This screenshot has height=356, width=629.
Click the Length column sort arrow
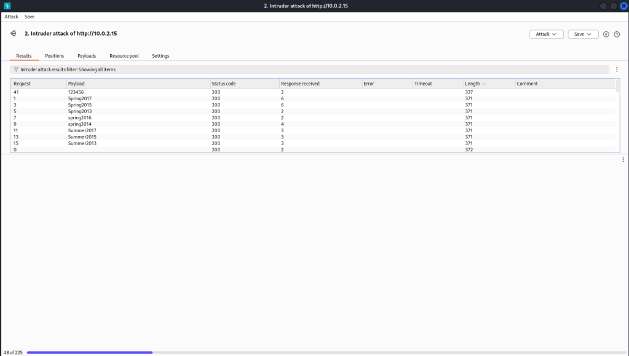point(484,84)
